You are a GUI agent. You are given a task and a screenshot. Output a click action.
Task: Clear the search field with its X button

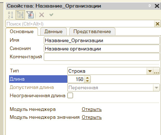[157, 24]
